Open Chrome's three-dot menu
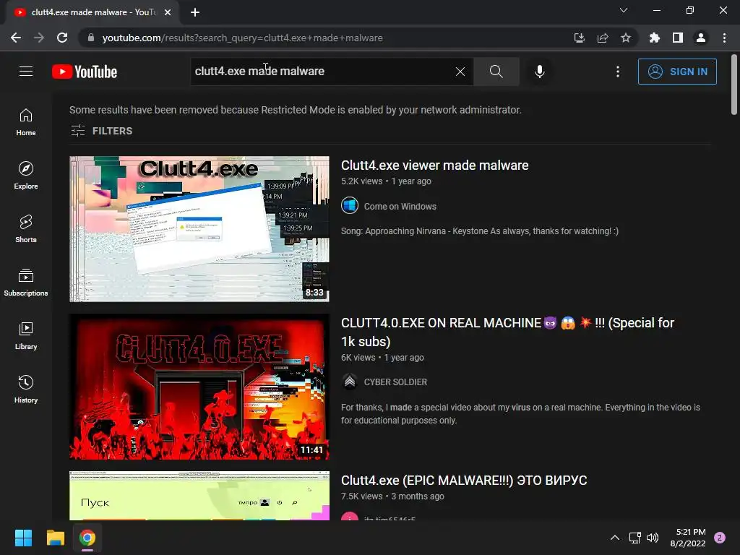 pyautogui.click(x=724, y=38)
